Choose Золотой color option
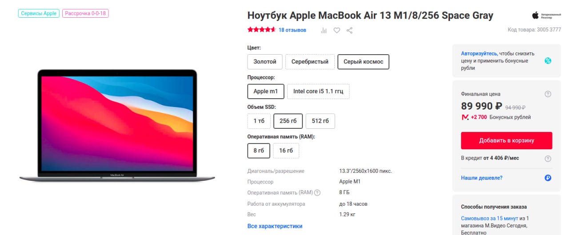Screen dimensions: 569x235 (265, 62)
